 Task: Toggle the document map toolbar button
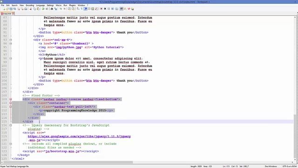[x=93, y=9]
